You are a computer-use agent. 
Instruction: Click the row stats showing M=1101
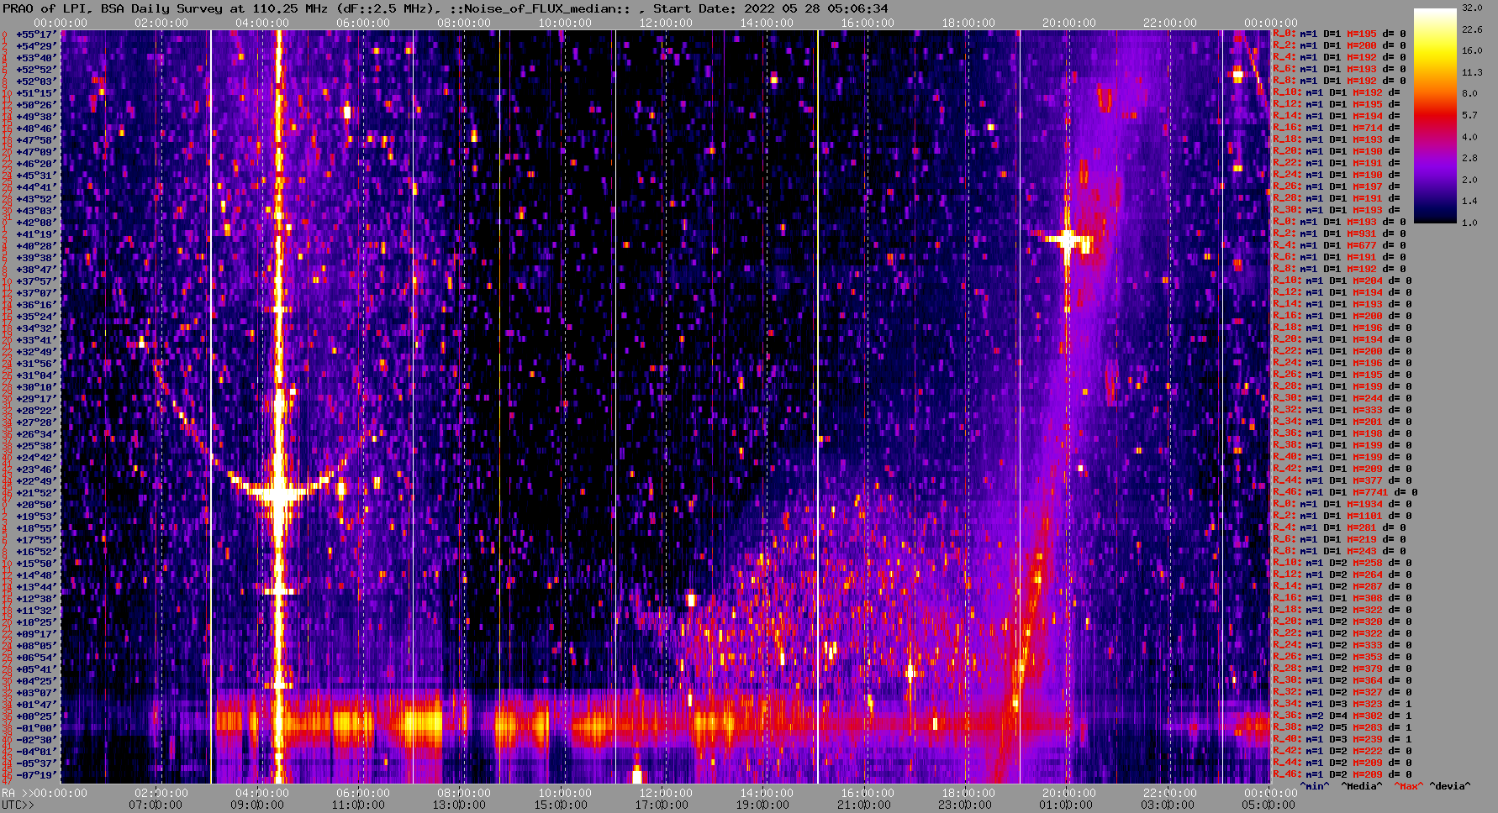(x=1342, y=516)
